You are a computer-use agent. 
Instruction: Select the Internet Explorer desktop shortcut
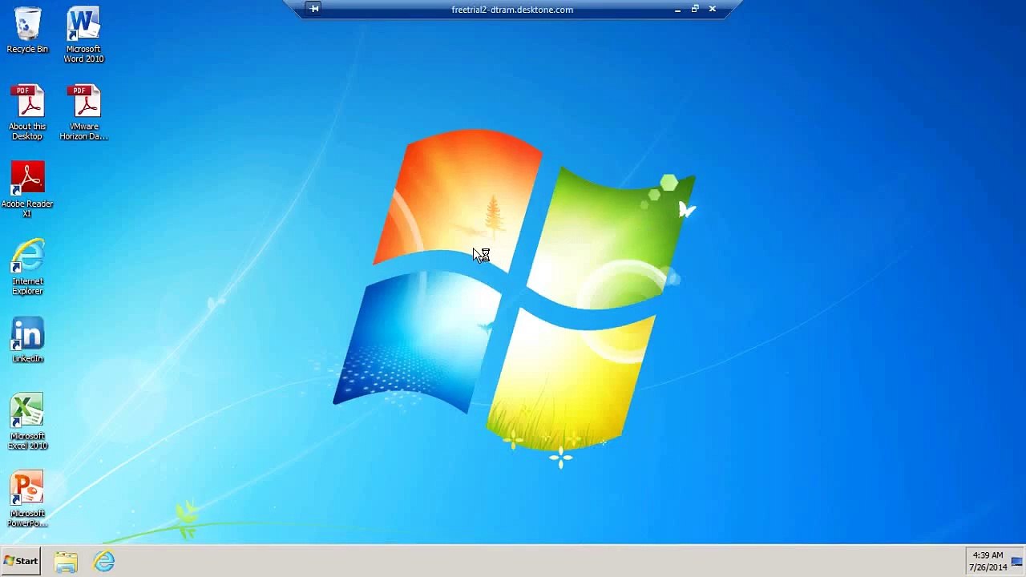27,267
